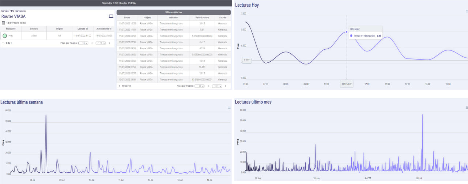
Task: Click the laptop icon beside Router VIASA
Action: click(111, 16)
